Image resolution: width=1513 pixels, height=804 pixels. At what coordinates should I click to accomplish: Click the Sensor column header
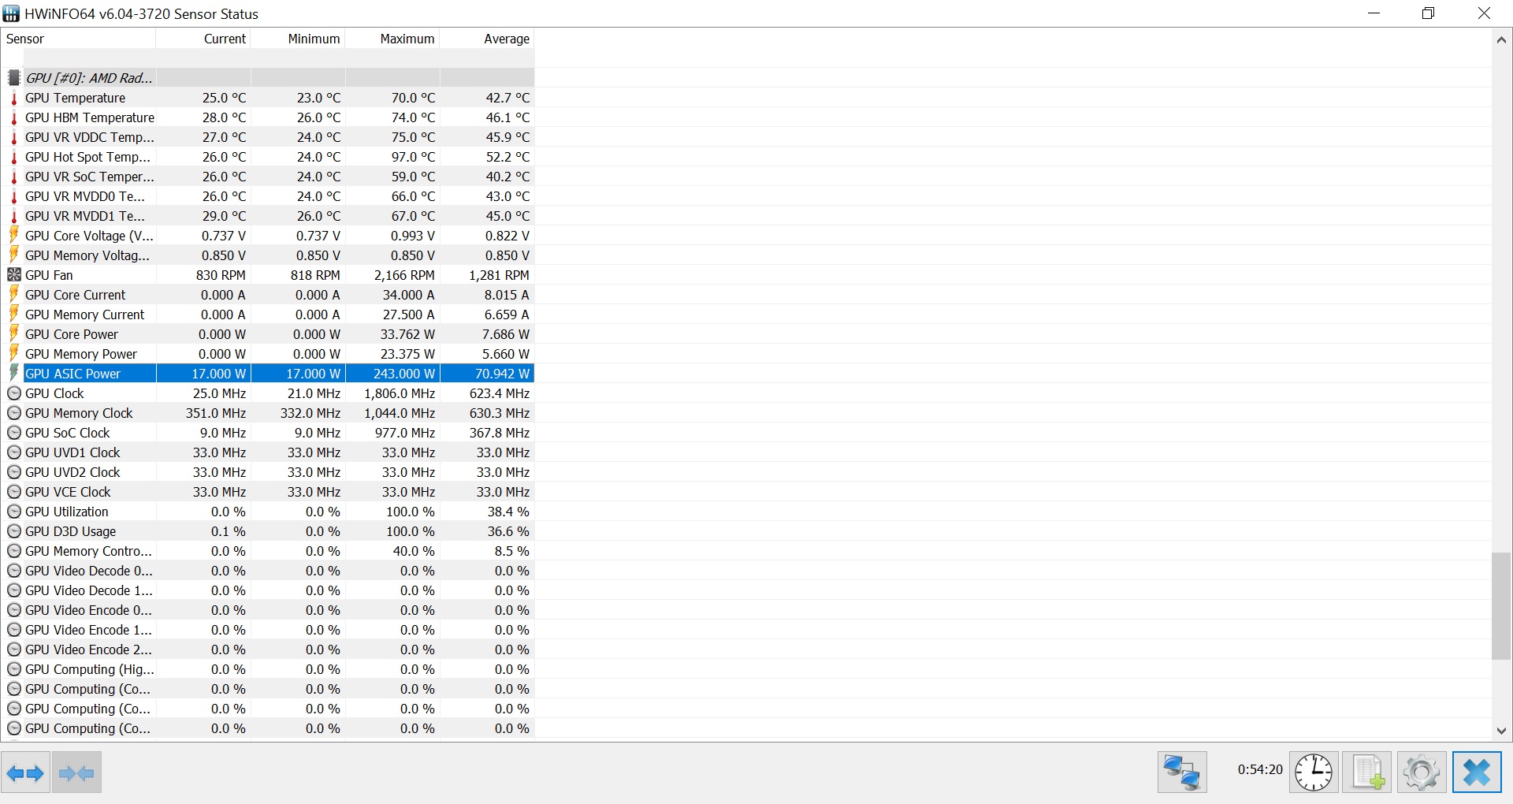click(x=79, y=39)
